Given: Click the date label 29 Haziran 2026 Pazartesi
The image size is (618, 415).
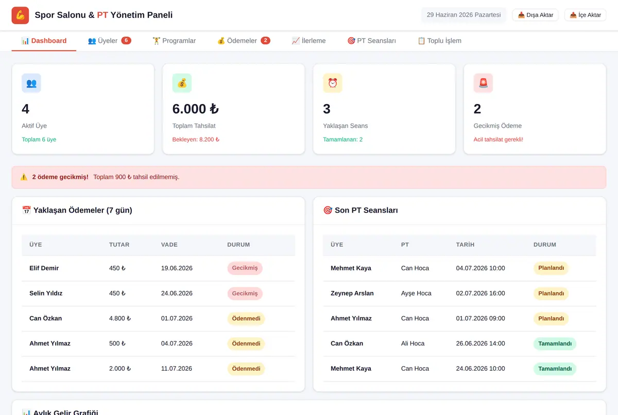Looking at the screenshot, I should 464,15.
